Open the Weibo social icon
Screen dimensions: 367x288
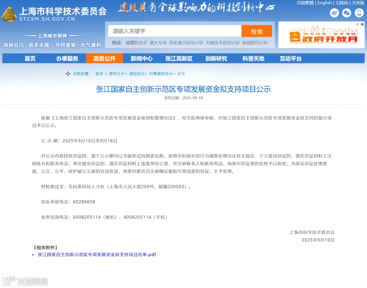point(334,13)
